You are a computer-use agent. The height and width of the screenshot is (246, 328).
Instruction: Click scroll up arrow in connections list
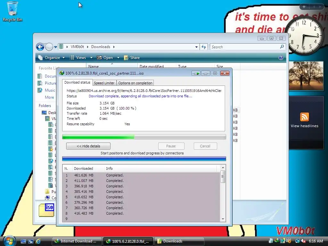pyautogui.click(x=223, y=168)
